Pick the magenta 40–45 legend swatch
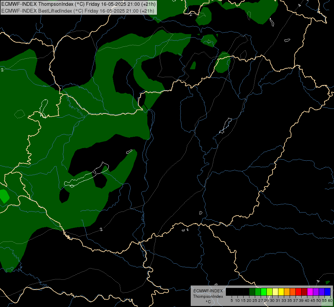Image resolution: width=334 pixels, height=307 pixels. click(x=310, y=292)
